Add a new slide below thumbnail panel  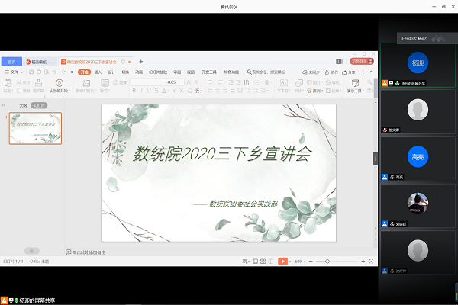click(x=31, y=250)
